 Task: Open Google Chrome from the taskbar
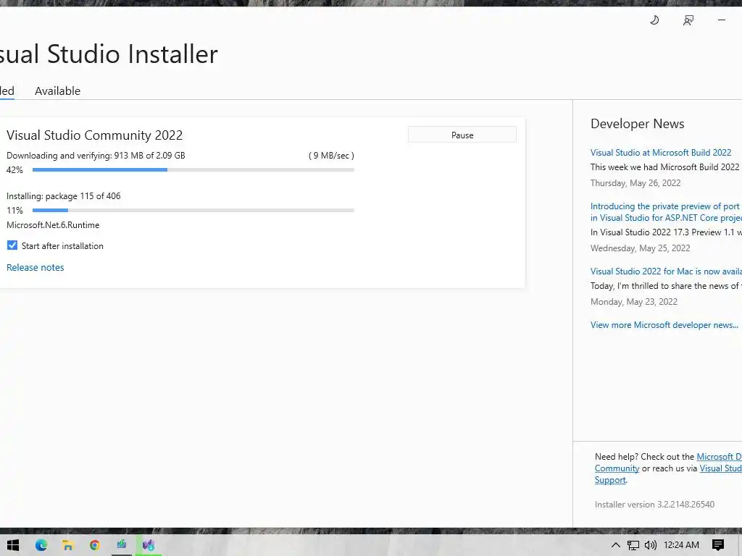95,545
